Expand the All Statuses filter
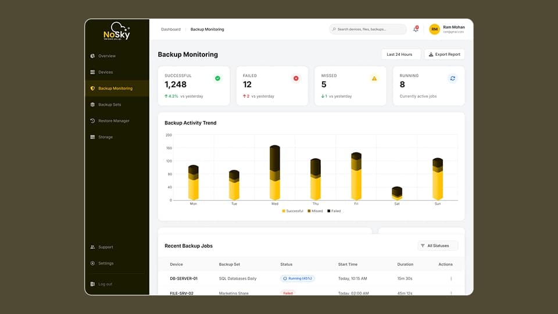558x314 pixels. (x=438, y=245)
